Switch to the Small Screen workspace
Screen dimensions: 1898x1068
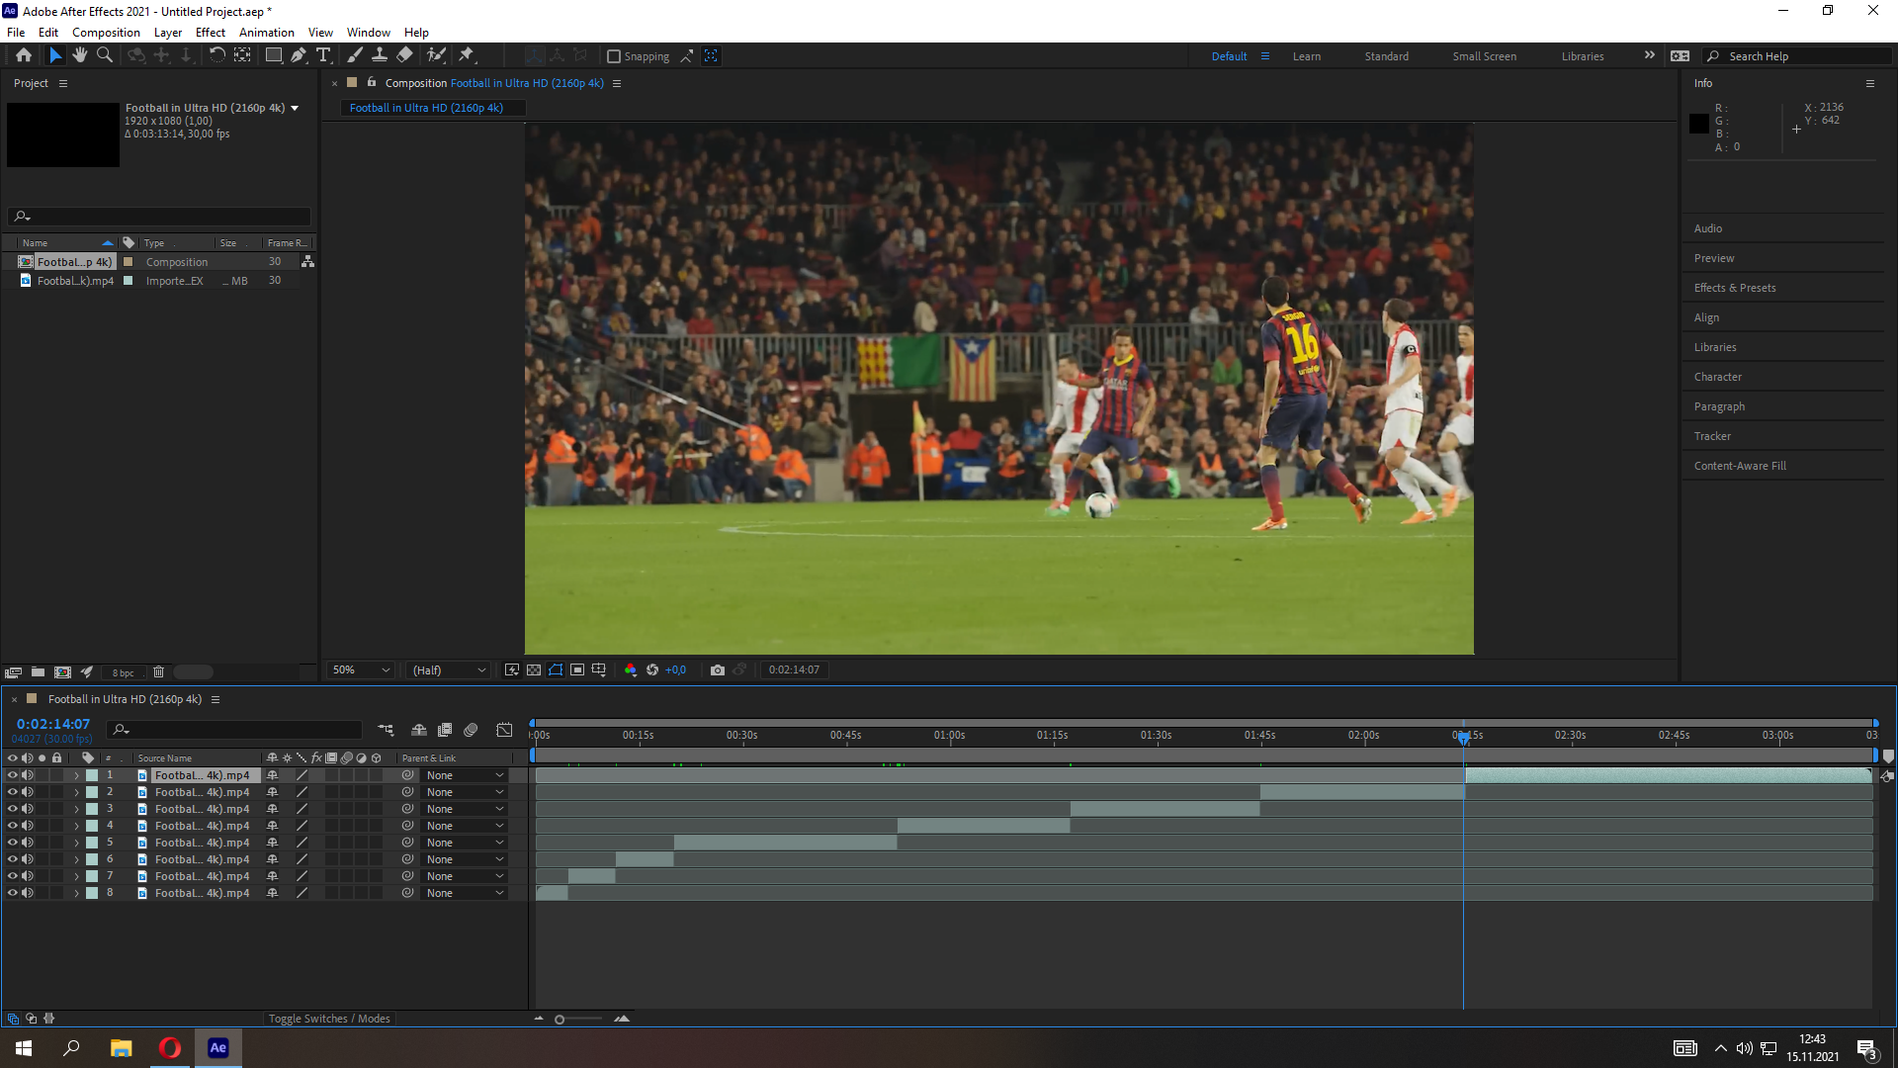click(1484, 56)
